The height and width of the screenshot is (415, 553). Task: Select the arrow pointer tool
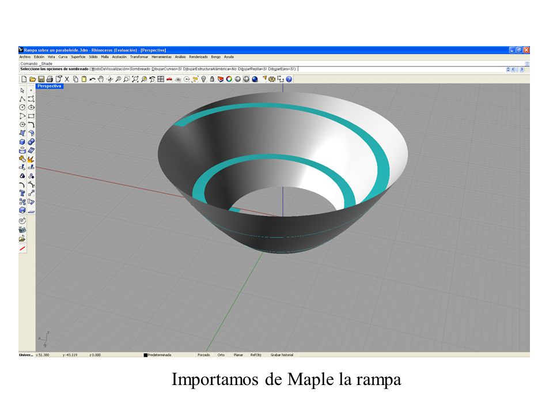click(22, 90)
